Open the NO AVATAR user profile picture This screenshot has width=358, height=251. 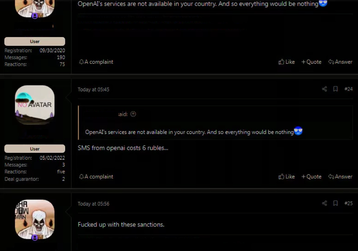click(x=35, y=105)
